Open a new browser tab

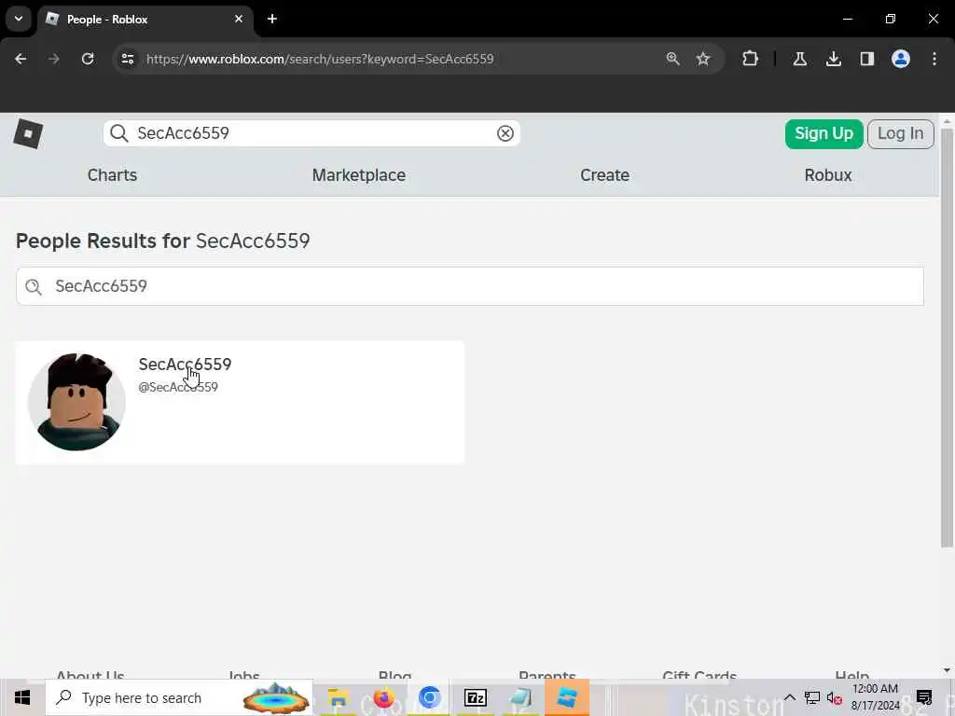(x=272, y=19)
